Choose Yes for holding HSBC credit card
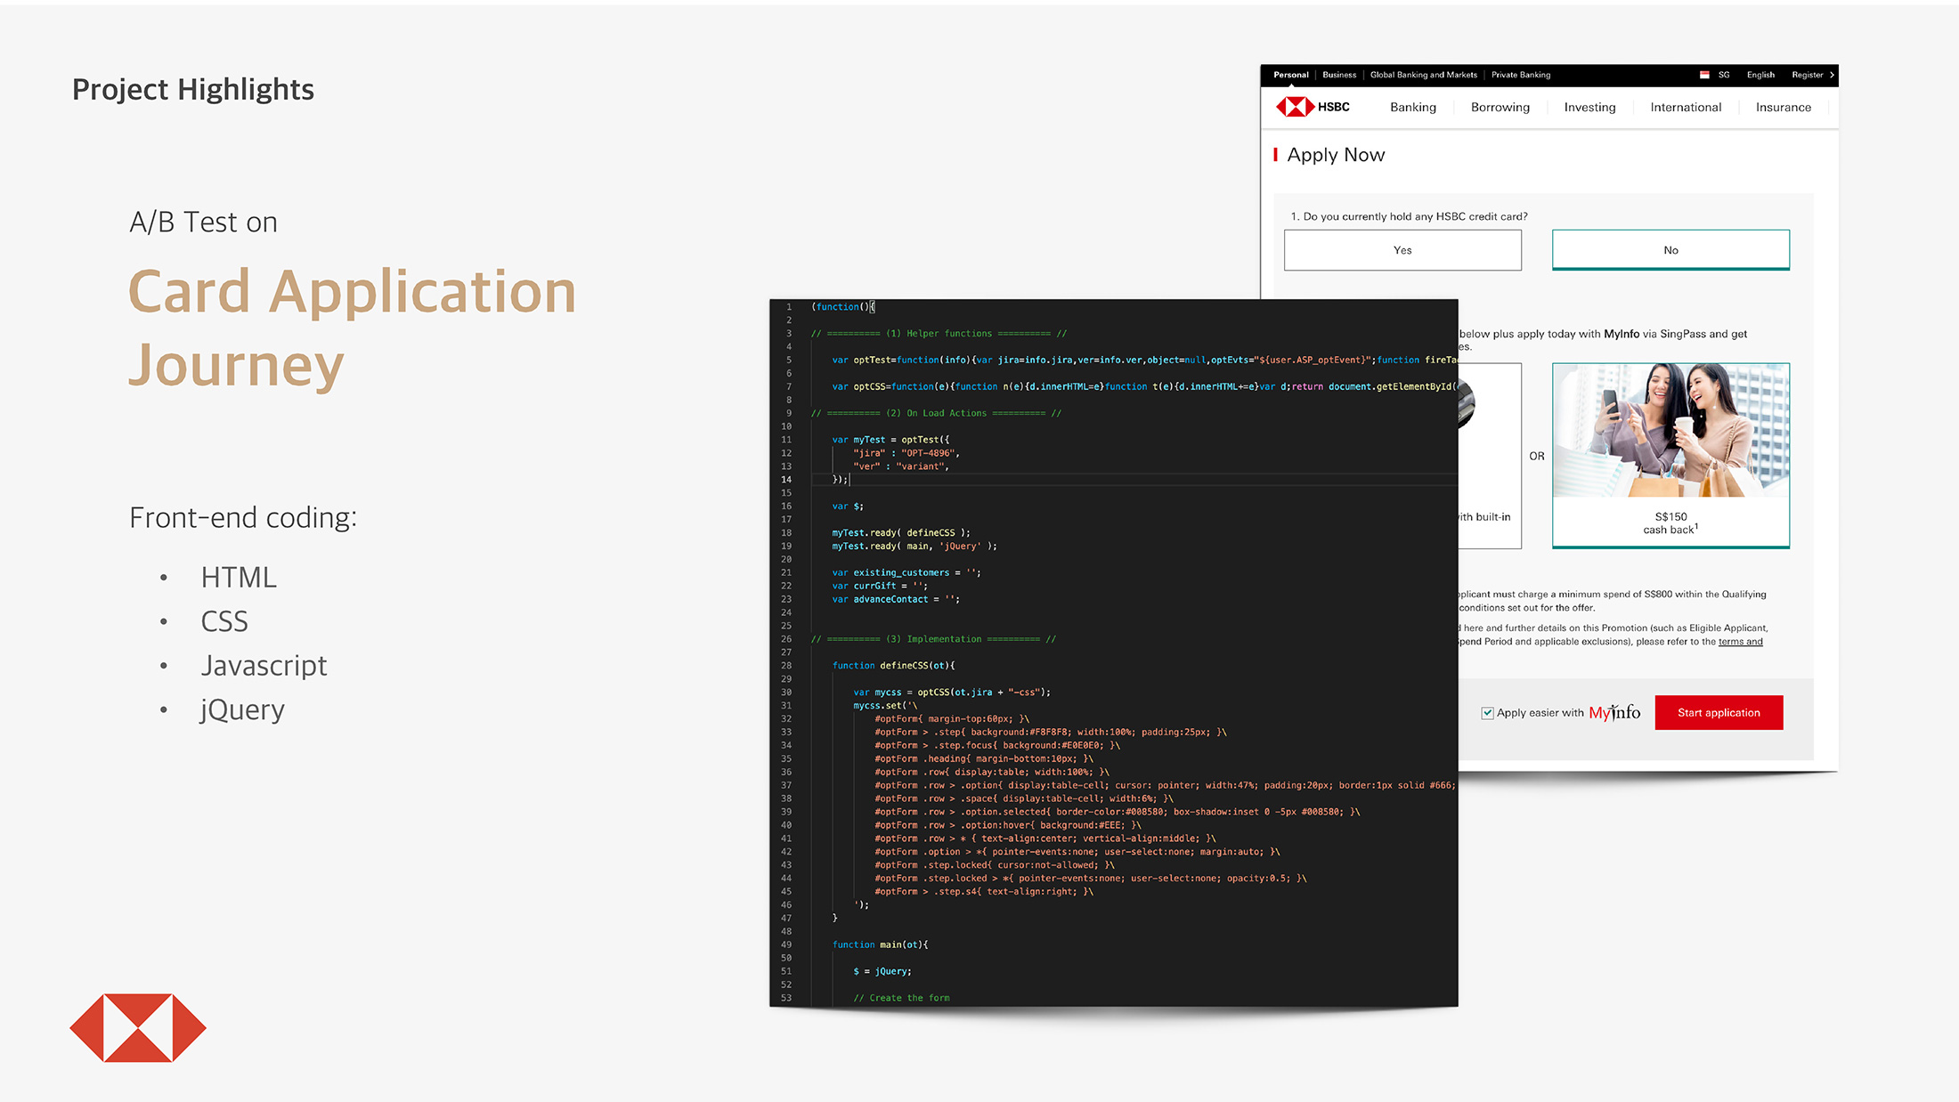 coord(1402,250)
